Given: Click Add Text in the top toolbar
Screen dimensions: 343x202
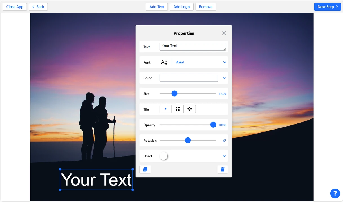Looking at the screenshot, I should pos(156,7).
